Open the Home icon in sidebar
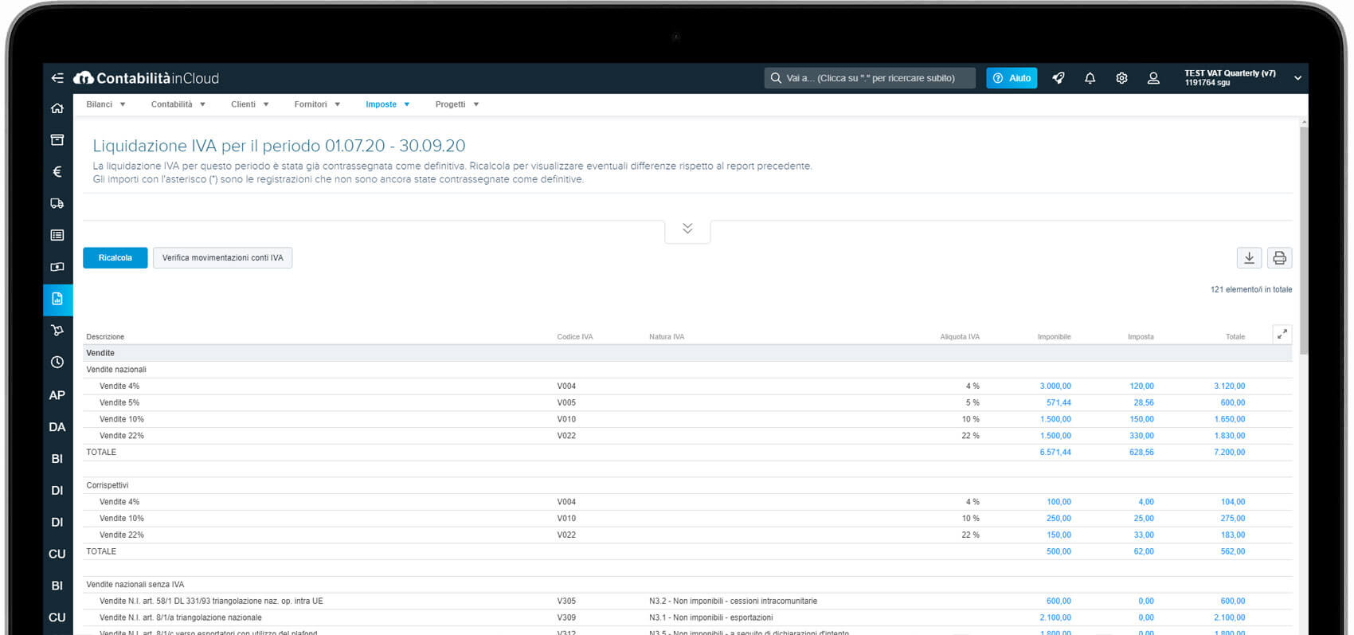This screenshot has width=1354, height=635. click(x=57, y=108)
